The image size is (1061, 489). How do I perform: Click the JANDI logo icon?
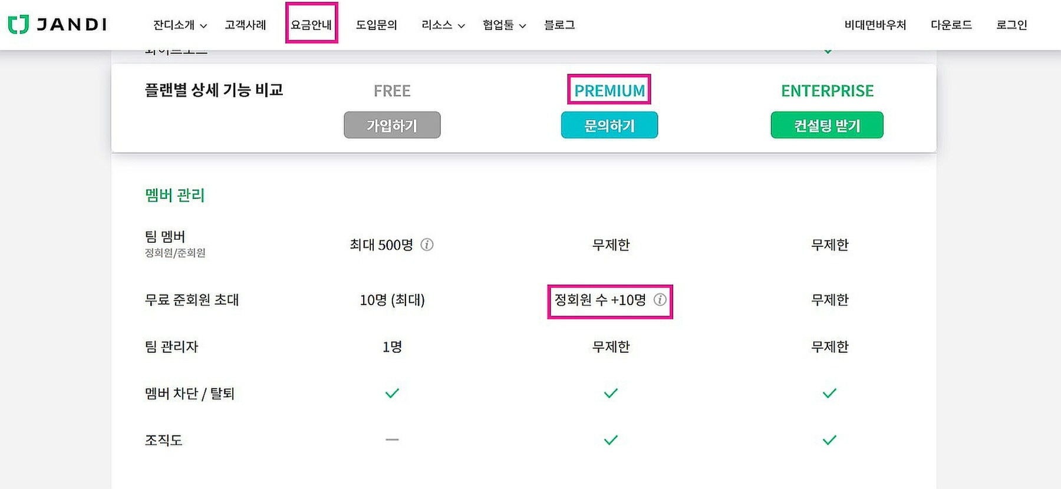point(18,24)
